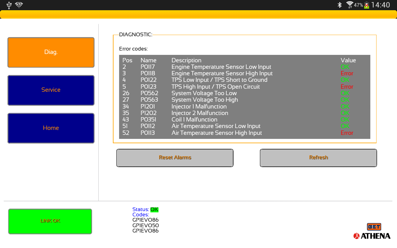Click 'Injector 1 Malfunction' description

pos(199,107)
